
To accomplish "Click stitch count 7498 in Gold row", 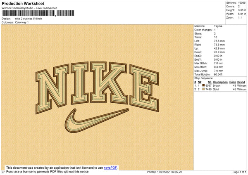I will click(x=208, y=90).
